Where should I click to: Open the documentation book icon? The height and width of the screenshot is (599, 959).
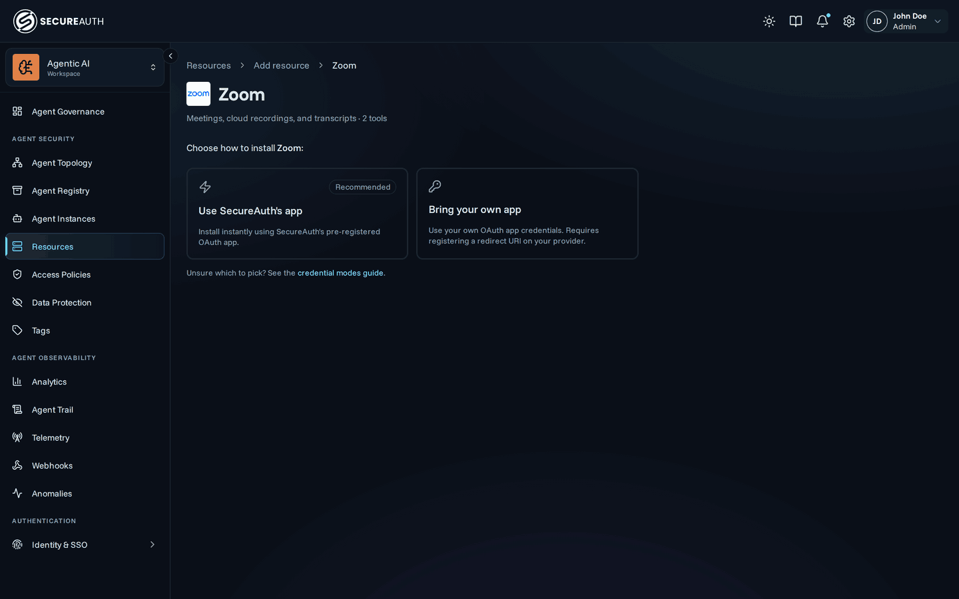point(796,21)
